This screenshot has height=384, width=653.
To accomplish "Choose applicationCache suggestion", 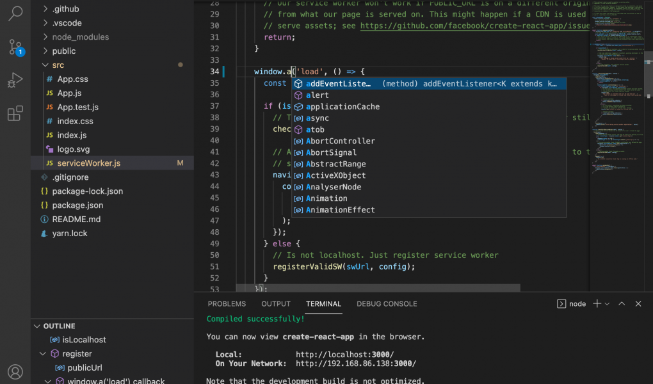I will point(429,107).
